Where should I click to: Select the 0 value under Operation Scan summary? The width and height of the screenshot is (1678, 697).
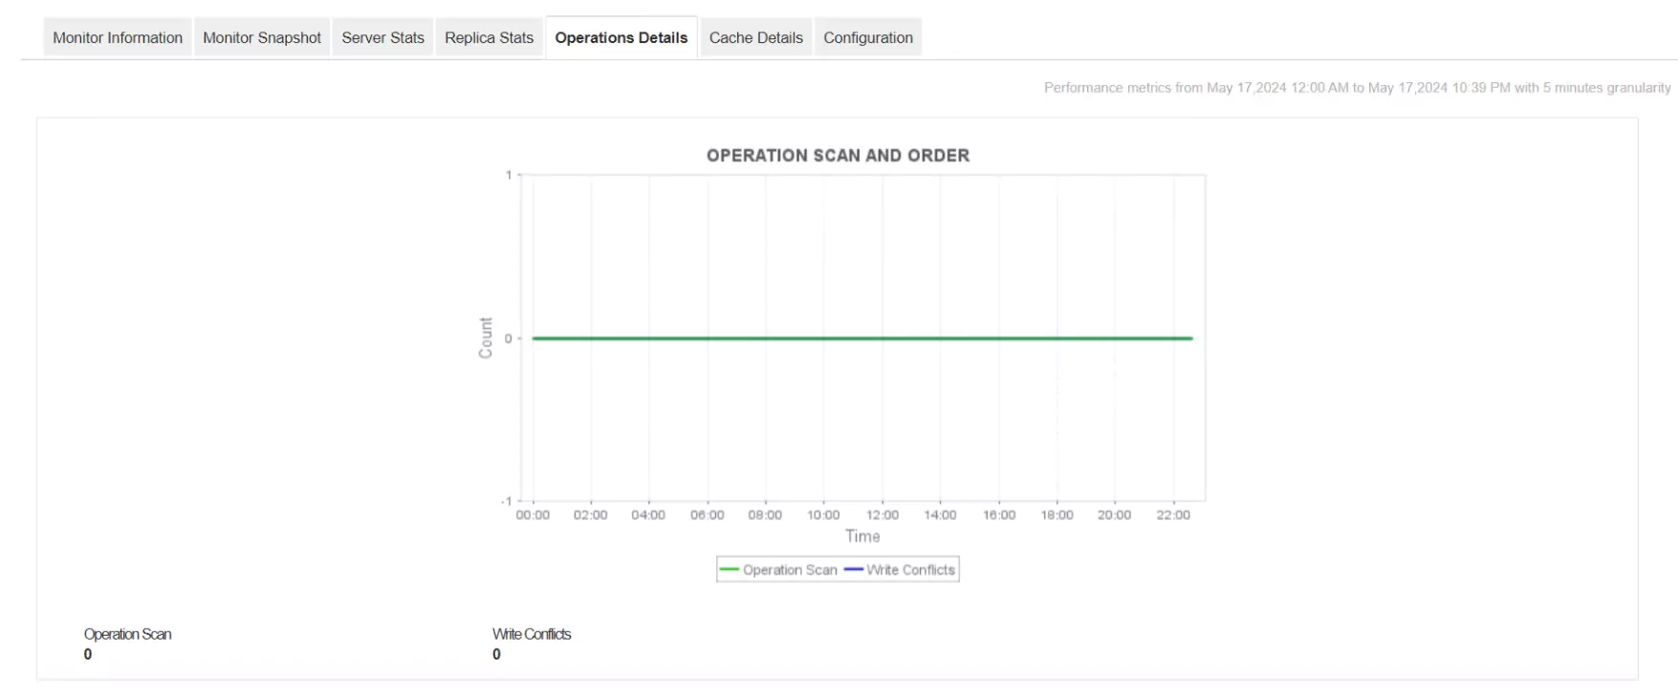pos(88,655)
